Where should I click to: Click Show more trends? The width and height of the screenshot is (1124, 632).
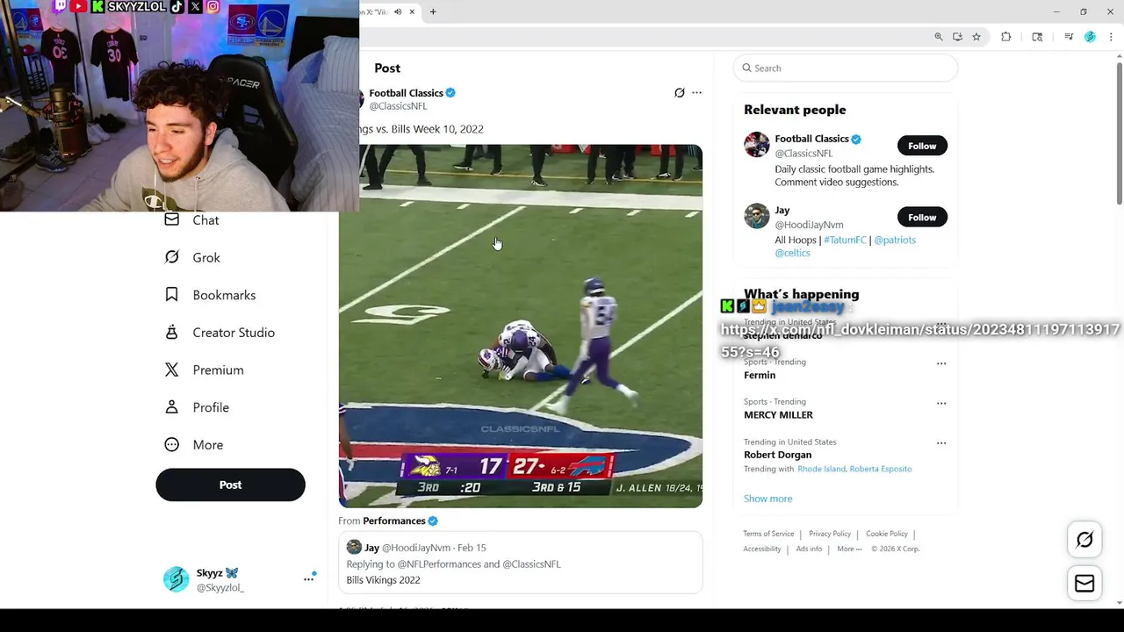[767, 499]
